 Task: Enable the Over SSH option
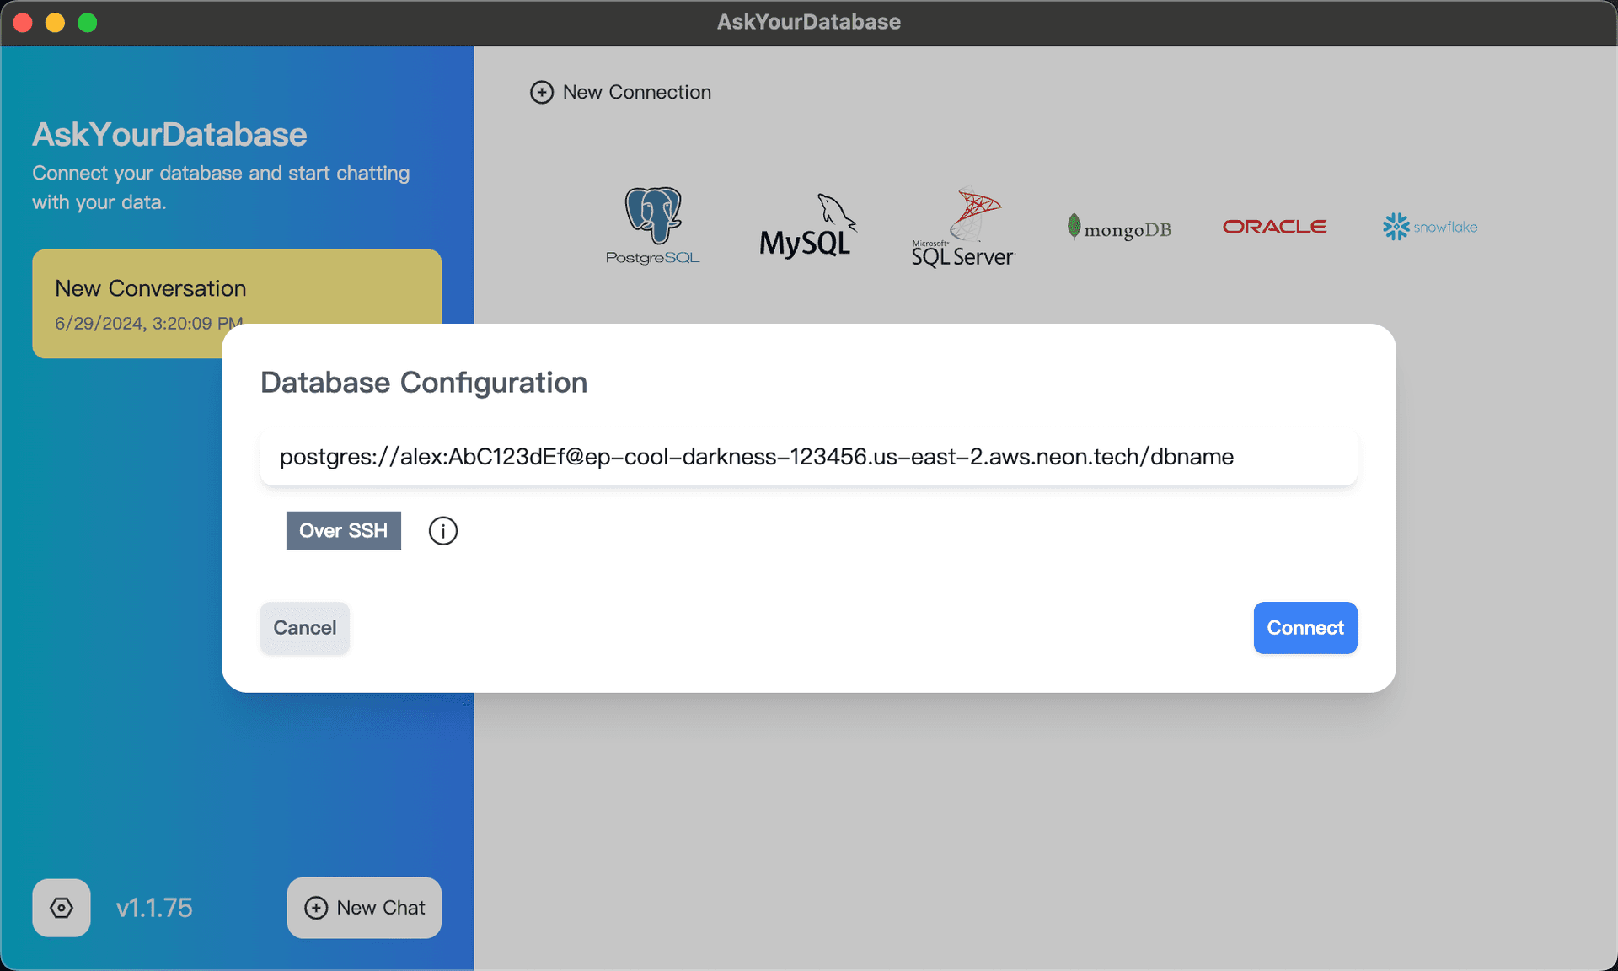click(343, 530)
